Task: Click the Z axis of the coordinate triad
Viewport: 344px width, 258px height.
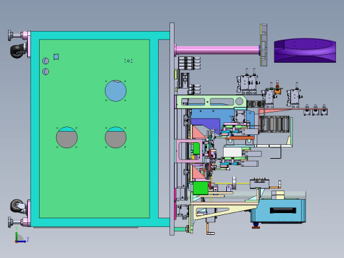Action: [22, 241]
